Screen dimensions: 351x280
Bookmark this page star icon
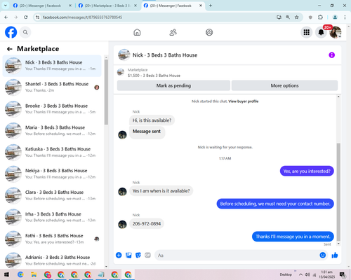[x=296, y=17]
